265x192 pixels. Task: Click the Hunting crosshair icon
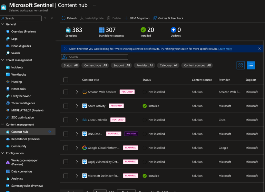coord(8,82)
